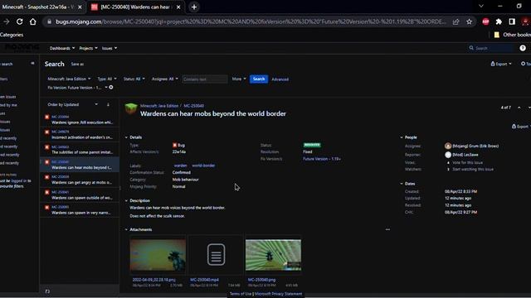The width and height of the screenshot is (531, 298).
Task: Open the Other bookmarks folder
Action: coord(512,35)
